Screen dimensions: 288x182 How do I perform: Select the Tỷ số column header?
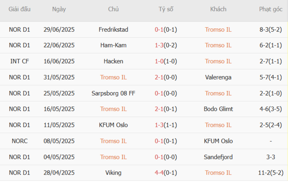click(166, 9)
